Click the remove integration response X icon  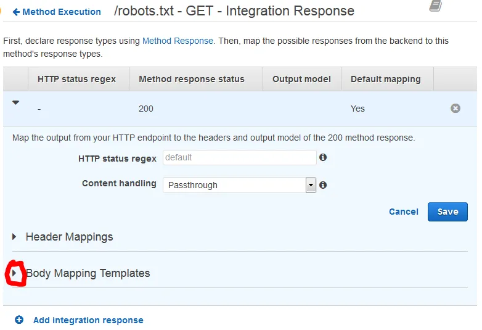pyautogui.click(x=455, y=109)
